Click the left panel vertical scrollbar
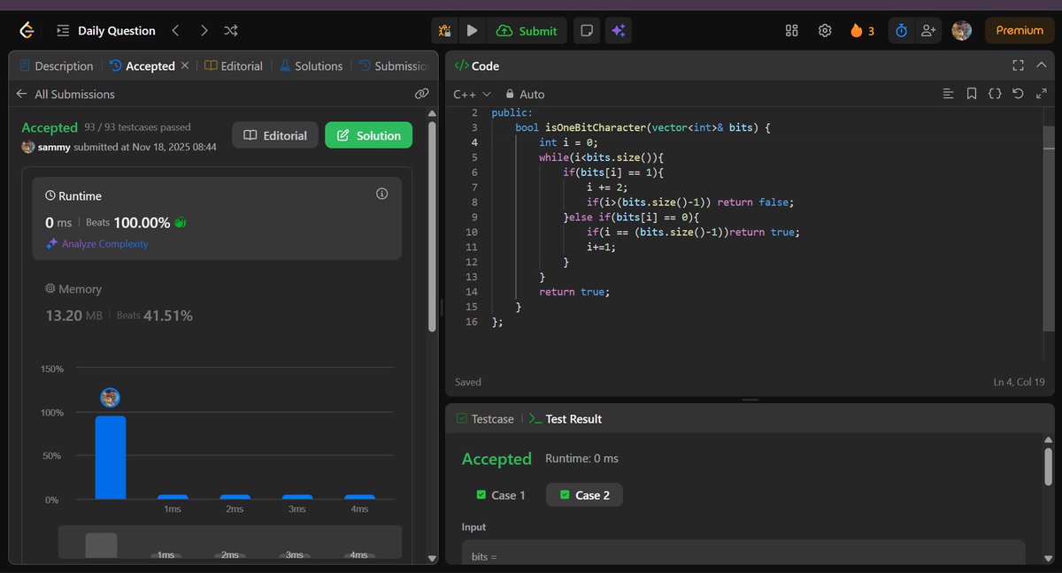 click(x=432, y=227)
